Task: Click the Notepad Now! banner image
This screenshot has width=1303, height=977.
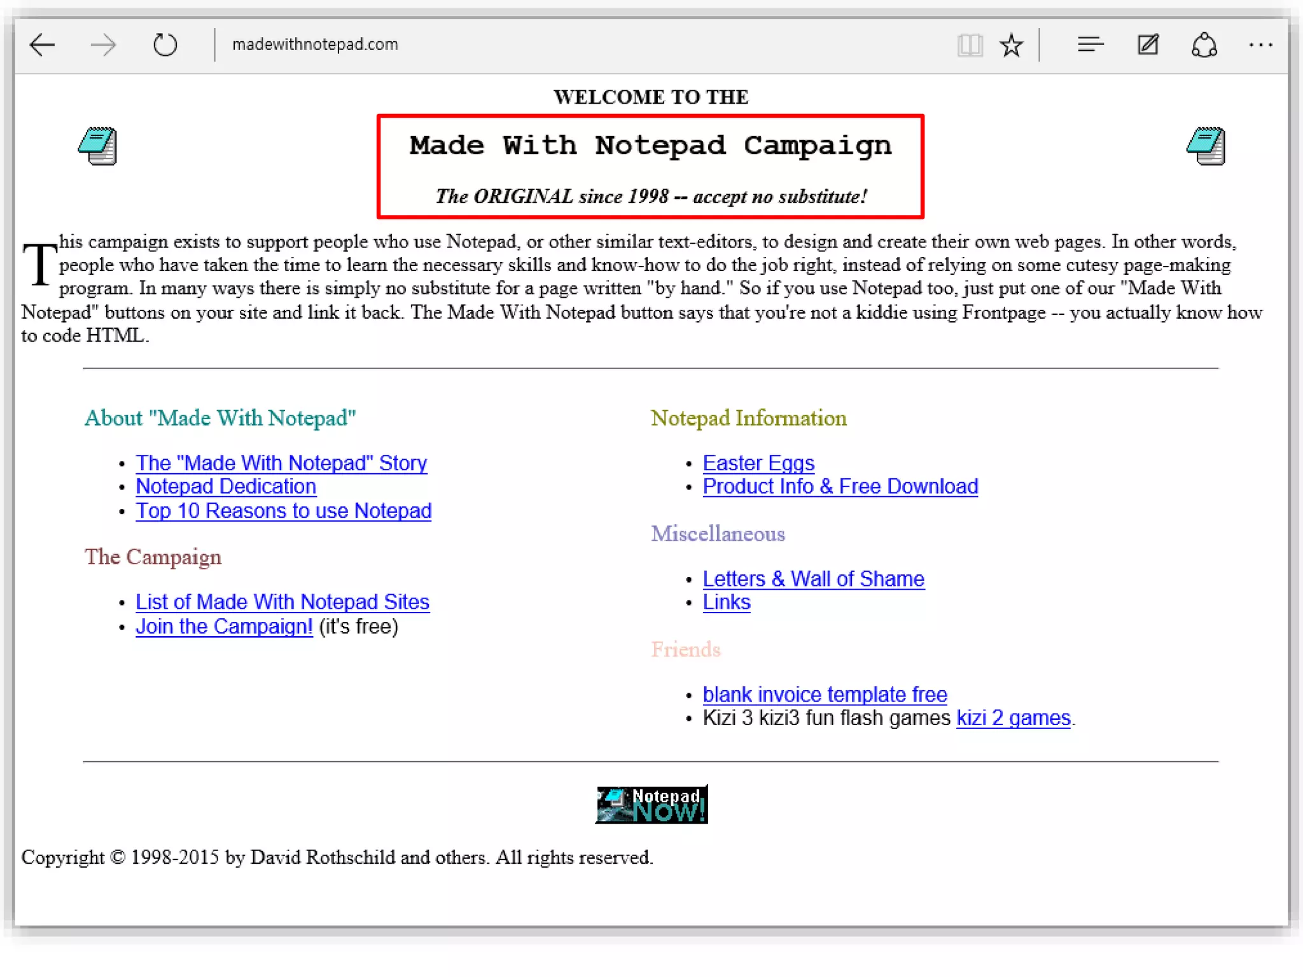Action: 651,804
